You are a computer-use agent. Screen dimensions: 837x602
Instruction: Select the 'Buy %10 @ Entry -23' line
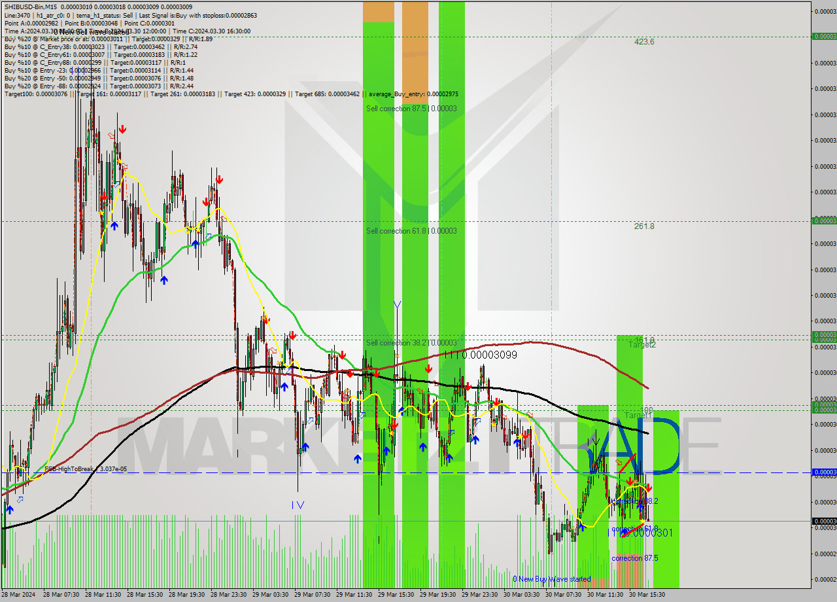(x=99, y=70)
